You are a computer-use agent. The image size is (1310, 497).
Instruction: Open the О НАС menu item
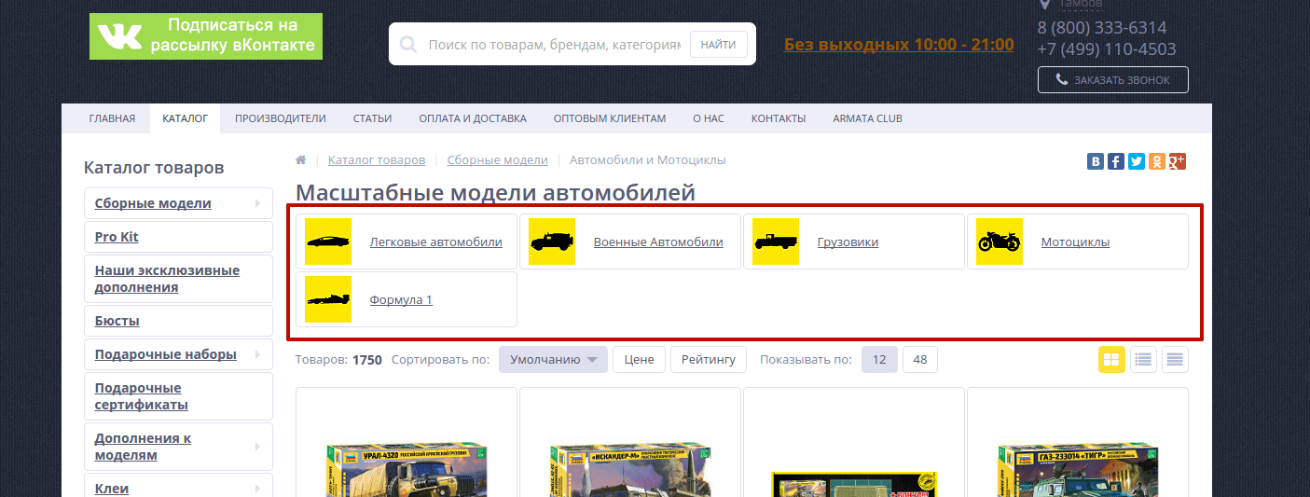pos(709,118)
